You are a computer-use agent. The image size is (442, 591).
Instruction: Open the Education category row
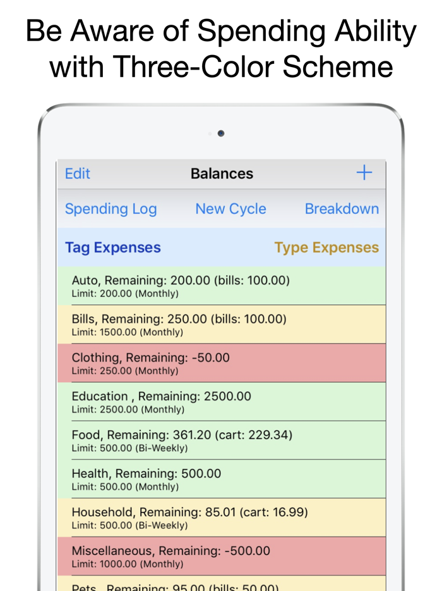(x=221, y=402)
